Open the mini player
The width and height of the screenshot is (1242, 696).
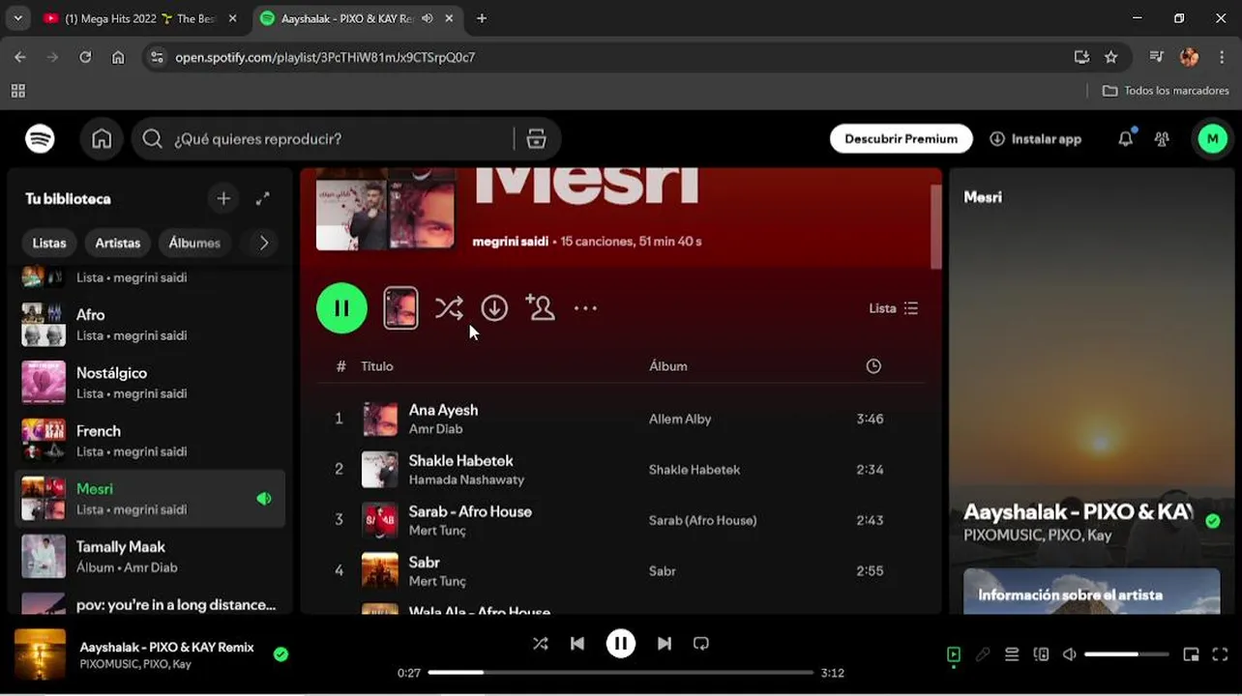(1191, 654)
